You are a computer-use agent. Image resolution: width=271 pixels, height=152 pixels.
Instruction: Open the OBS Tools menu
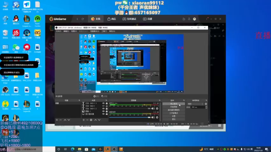pos(104,31)
